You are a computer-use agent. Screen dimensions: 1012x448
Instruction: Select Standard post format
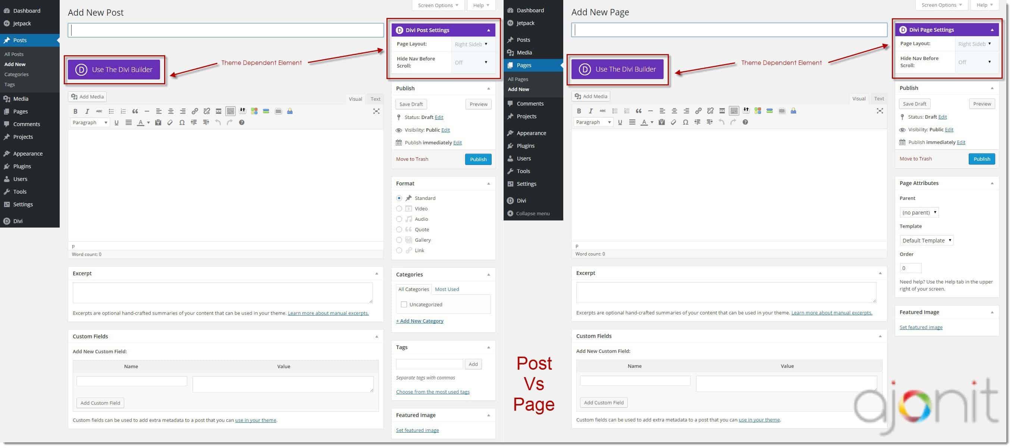point(399,198)
